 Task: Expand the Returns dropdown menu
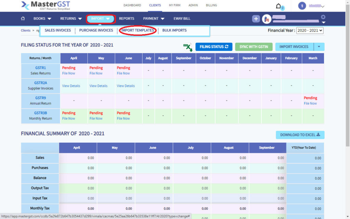[71, 18]
